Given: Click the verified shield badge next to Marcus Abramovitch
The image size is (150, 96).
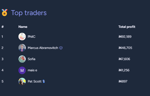Looking at the screenshot, I should point(61,48).
